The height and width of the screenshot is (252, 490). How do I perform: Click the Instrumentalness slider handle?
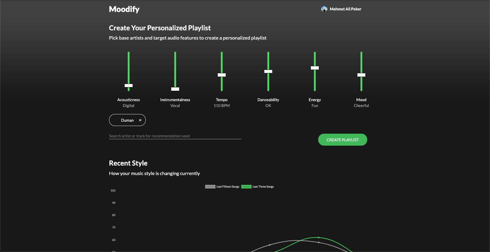click(175, 89)
